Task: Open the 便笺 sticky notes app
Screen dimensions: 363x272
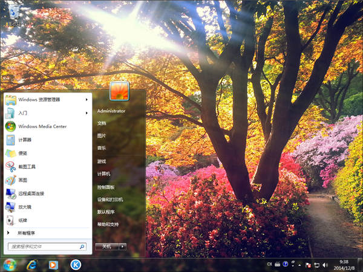Action: coord(47,154)
